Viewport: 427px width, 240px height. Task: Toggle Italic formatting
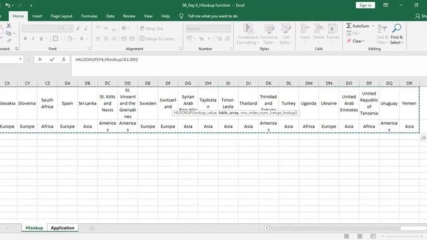pos(33,39)
